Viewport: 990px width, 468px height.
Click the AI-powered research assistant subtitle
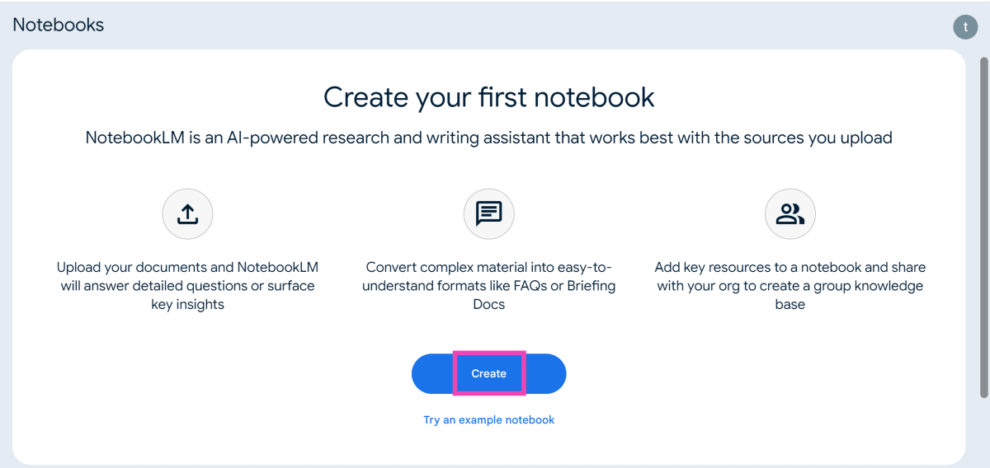click(488, 138)
